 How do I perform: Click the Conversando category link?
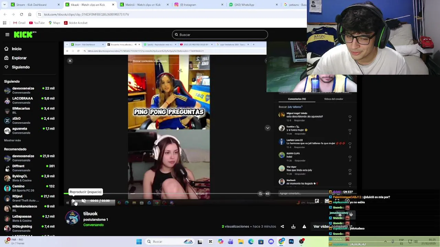point(93,225)
